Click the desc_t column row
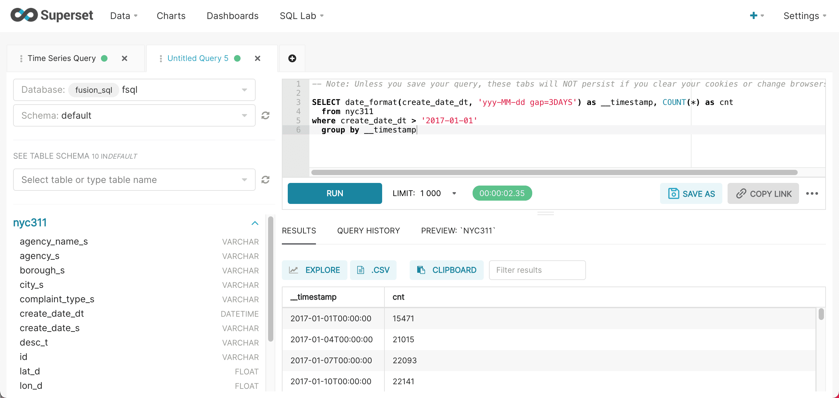 tap(139, 343)
